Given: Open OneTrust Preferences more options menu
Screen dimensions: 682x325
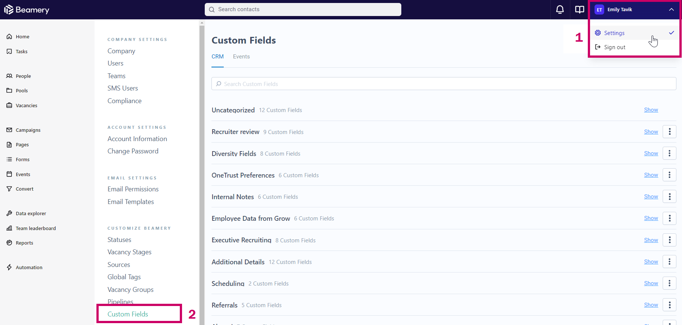Looking at the screenshot, I should pos(669,175).
